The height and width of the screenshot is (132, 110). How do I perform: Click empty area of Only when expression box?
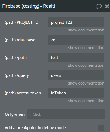pyautogui.click(x=74, y=114)
